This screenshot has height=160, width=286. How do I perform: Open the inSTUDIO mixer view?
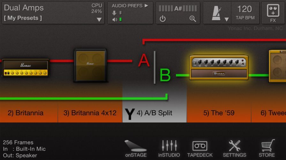tap(169, 149)
